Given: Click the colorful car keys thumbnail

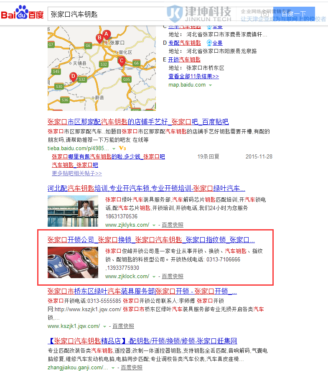Looking at the screenshot, I should 73,262.
